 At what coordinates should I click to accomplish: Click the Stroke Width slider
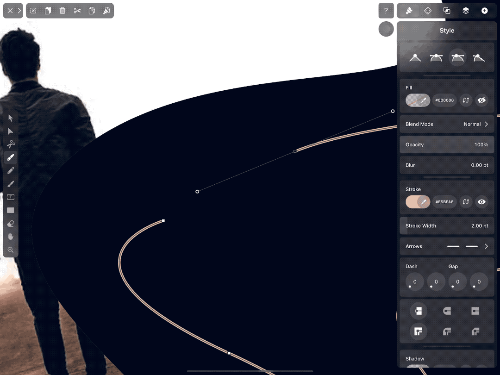(x=447, y=226)
